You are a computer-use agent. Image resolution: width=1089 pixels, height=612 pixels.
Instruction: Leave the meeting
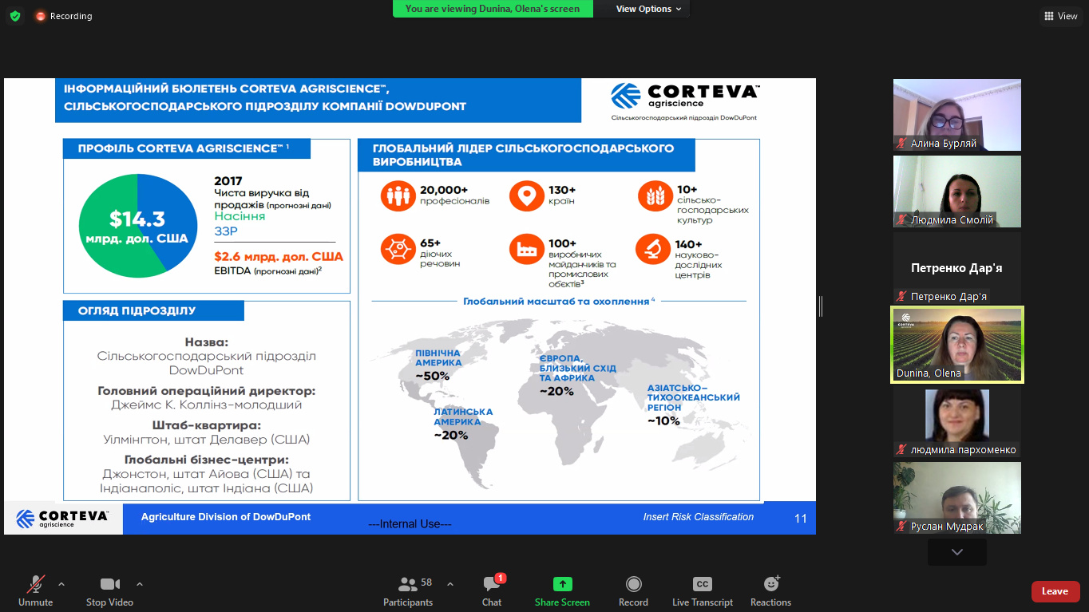(x=1055, y=591)
